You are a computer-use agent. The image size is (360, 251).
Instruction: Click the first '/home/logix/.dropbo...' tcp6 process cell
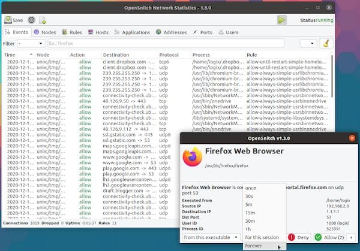(x=218, y=62)
